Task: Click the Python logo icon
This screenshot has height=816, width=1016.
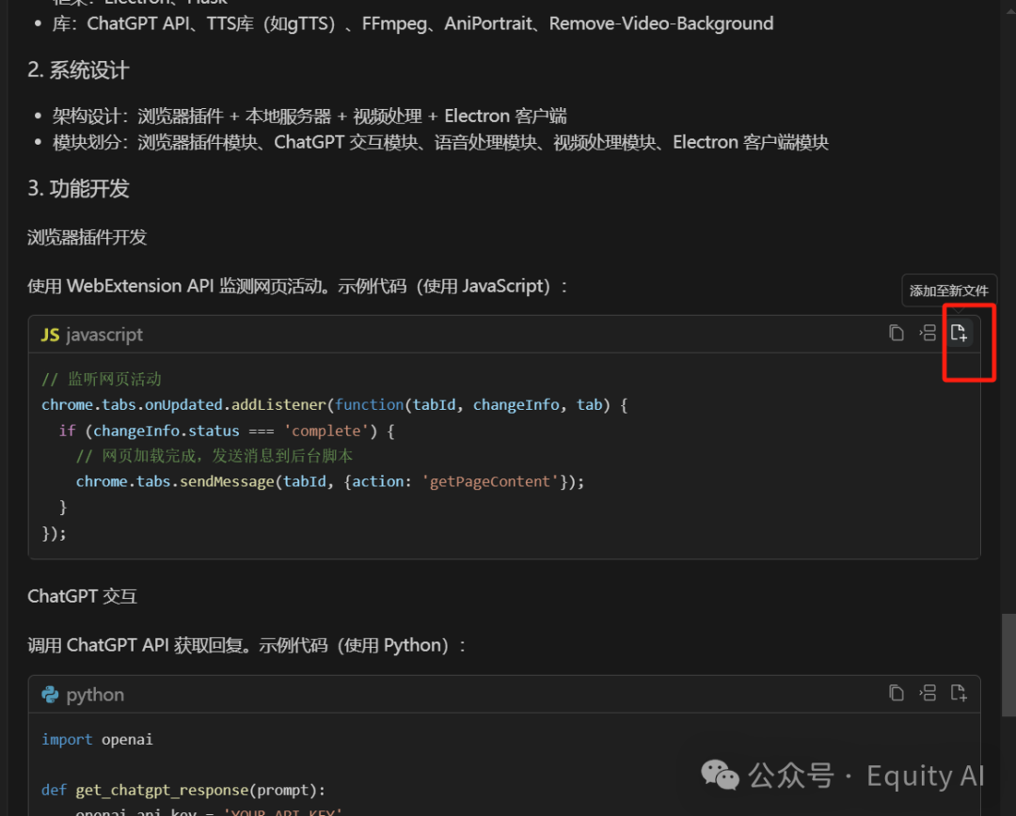Action: [50, 695]
